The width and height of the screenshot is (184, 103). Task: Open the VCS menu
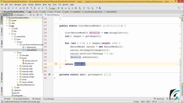[x=60, y=5]
